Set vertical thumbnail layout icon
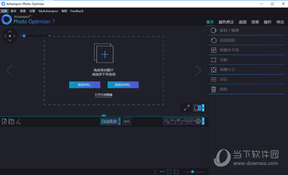This screenshot has width=288, height=175. click(155, 172)
